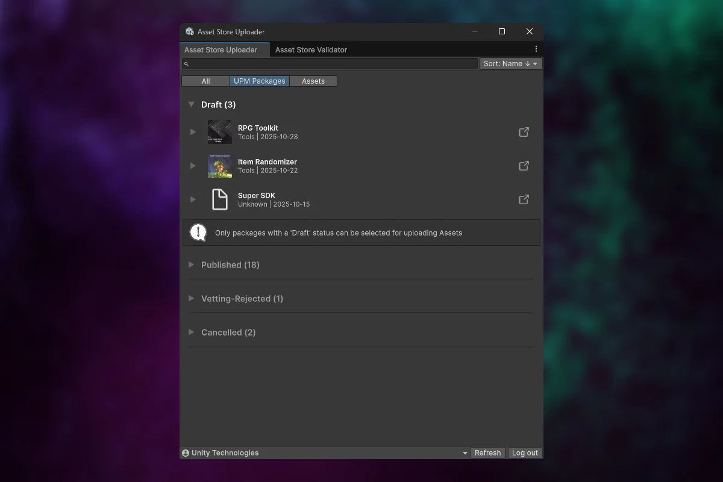Open Item Randomizer external link icon

click(524, 166)
